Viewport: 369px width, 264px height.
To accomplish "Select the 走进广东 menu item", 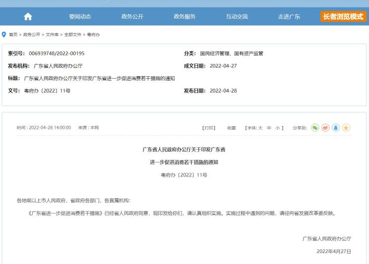I will (x=289, y=16).
